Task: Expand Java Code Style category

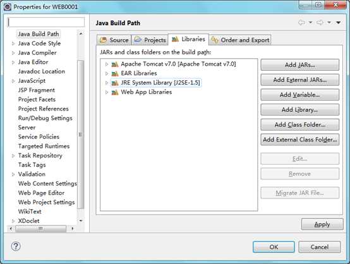Action: coord(13,44)
